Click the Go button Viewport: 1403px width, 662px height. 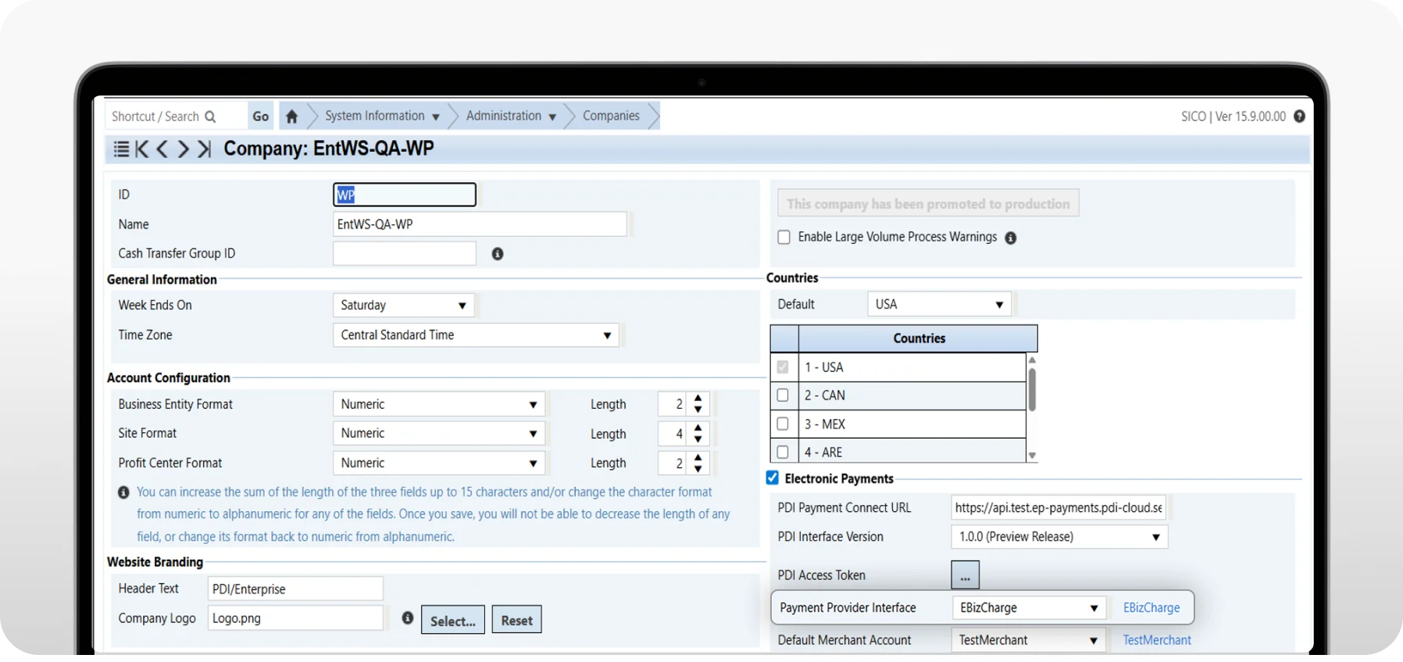pos(261,116)
